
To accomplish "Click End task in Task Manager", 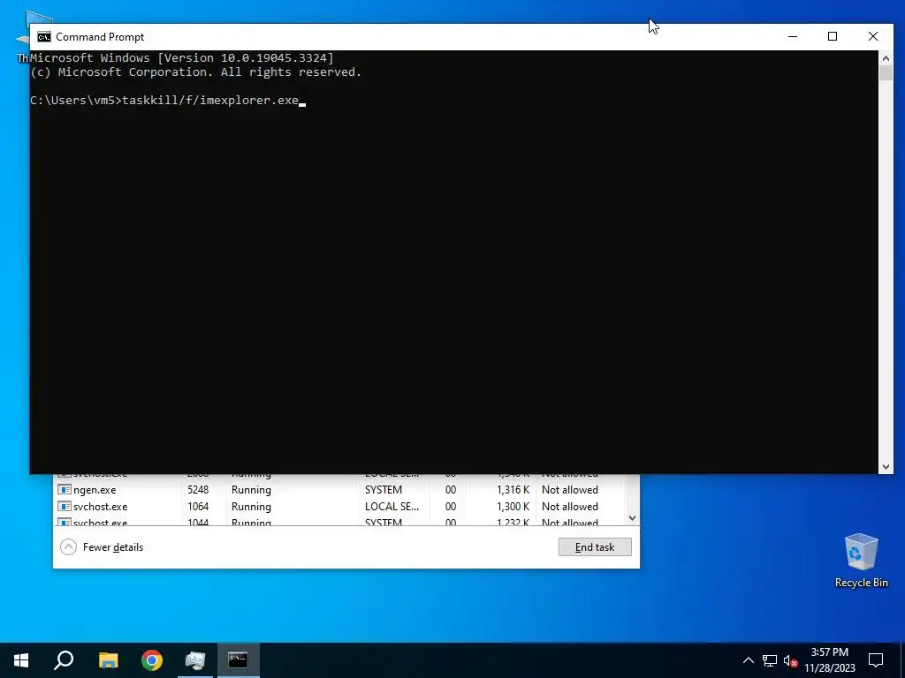I will (x=595, y=547).
